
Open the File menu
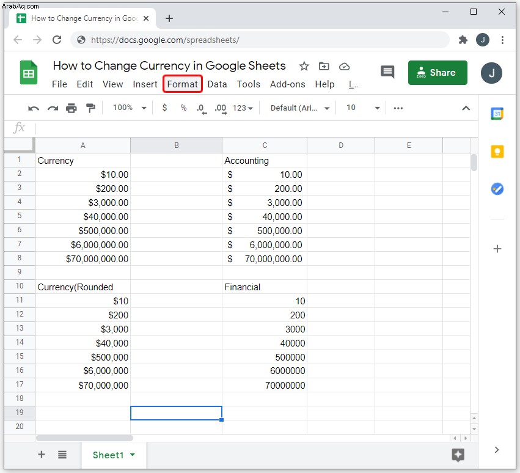pos(59,84)
